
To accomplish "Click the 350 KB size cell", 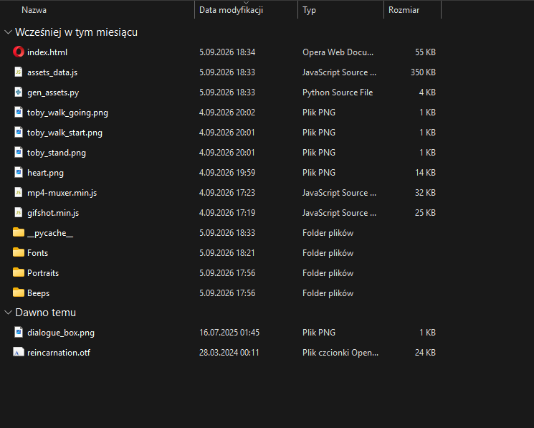I will pos(423,72).
